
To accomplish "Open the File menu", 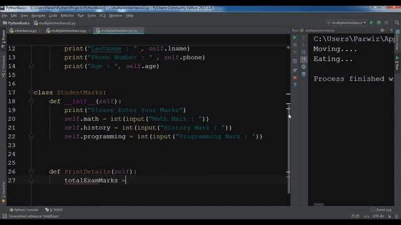I will click(4, 16).
